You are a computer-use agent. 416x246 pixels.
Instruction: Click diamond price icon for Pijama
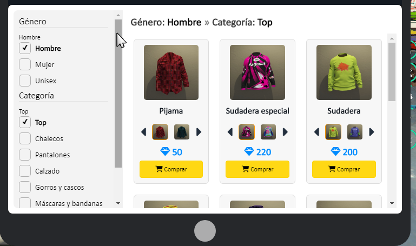click(x=165, y=152)
